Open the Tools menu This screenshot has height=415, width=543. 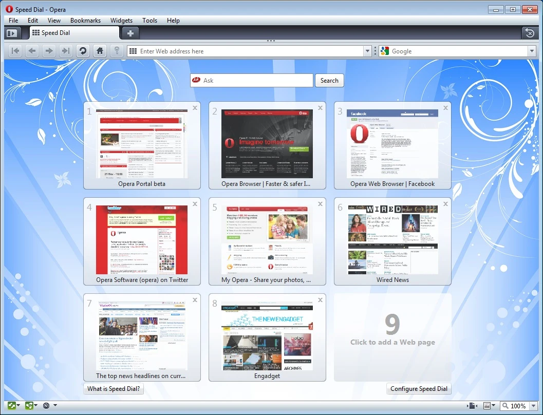[149, 21]
